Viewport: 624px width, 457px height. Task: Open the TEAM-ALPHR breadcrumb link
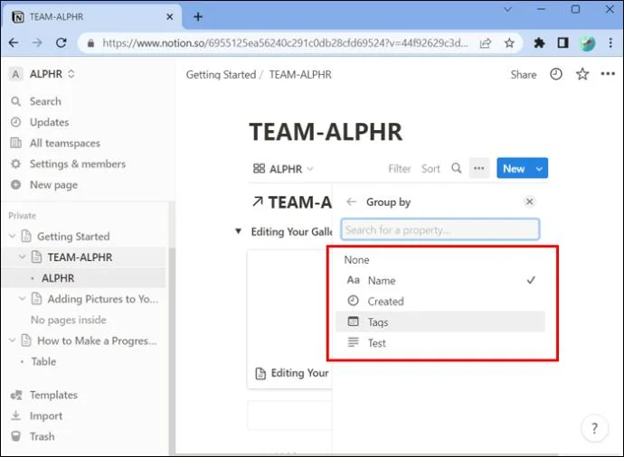point(300,75)
